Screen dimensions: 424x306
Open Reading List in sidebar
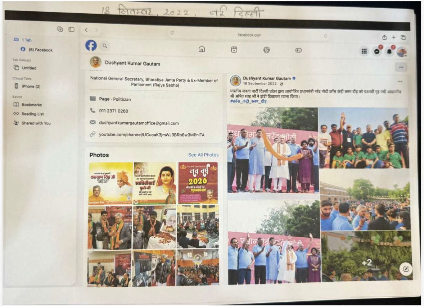tap(33, 114)
